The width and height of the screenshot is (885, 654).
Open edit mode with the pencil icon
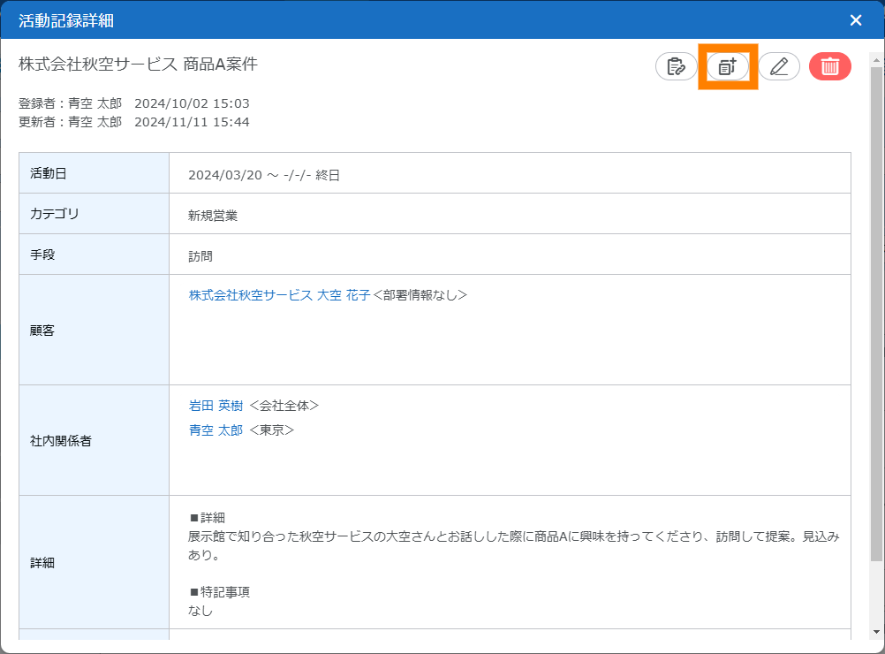(x=779, y=66)
